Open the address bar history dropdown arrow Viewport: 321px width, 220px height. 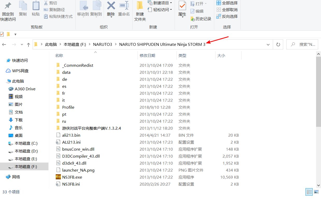pos(268,44)
